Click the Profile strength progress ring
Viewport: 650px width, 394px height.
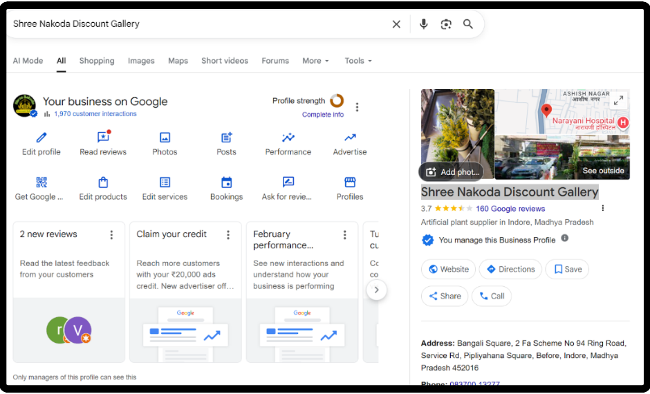[337, 101]
